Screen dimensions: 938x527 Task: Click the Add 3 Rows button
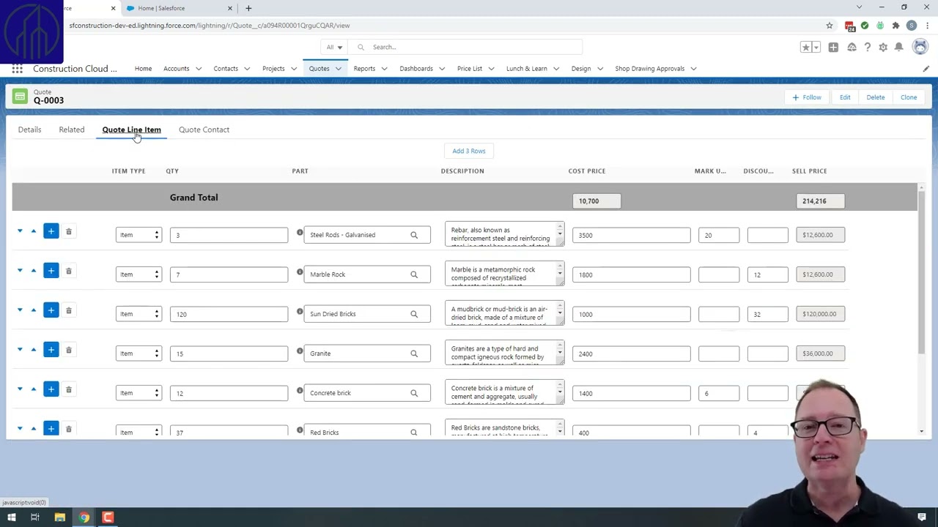[469, 151]
